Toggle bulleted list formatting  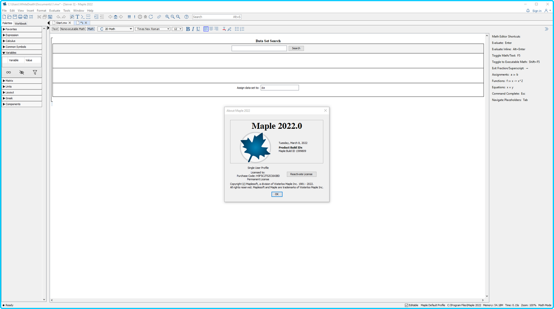[237, 29]
